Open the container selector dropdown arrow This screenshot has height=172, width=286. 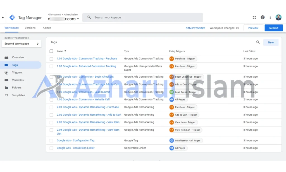tap(78, 19)
